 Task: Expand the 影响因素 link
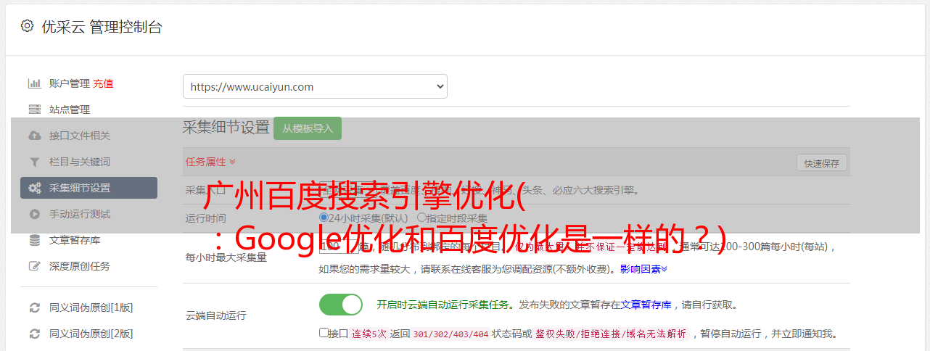[643, 269]
